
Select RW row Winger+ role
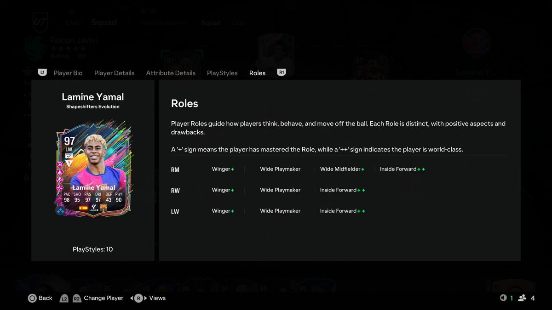pos(223,190)
